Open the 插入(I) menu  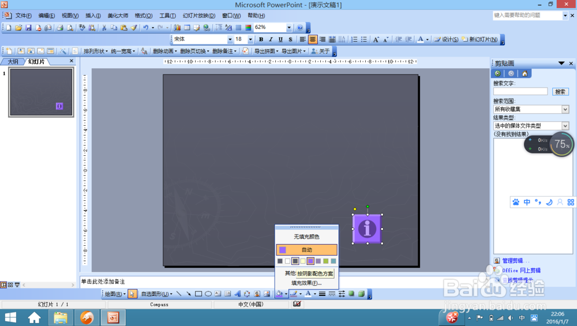point(93,16)
